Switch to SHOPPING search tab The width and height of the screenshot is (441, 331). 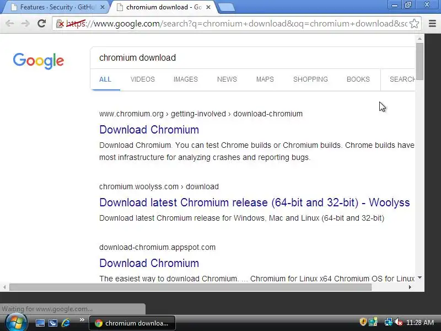pyautogui.click(x=310, y=79)
